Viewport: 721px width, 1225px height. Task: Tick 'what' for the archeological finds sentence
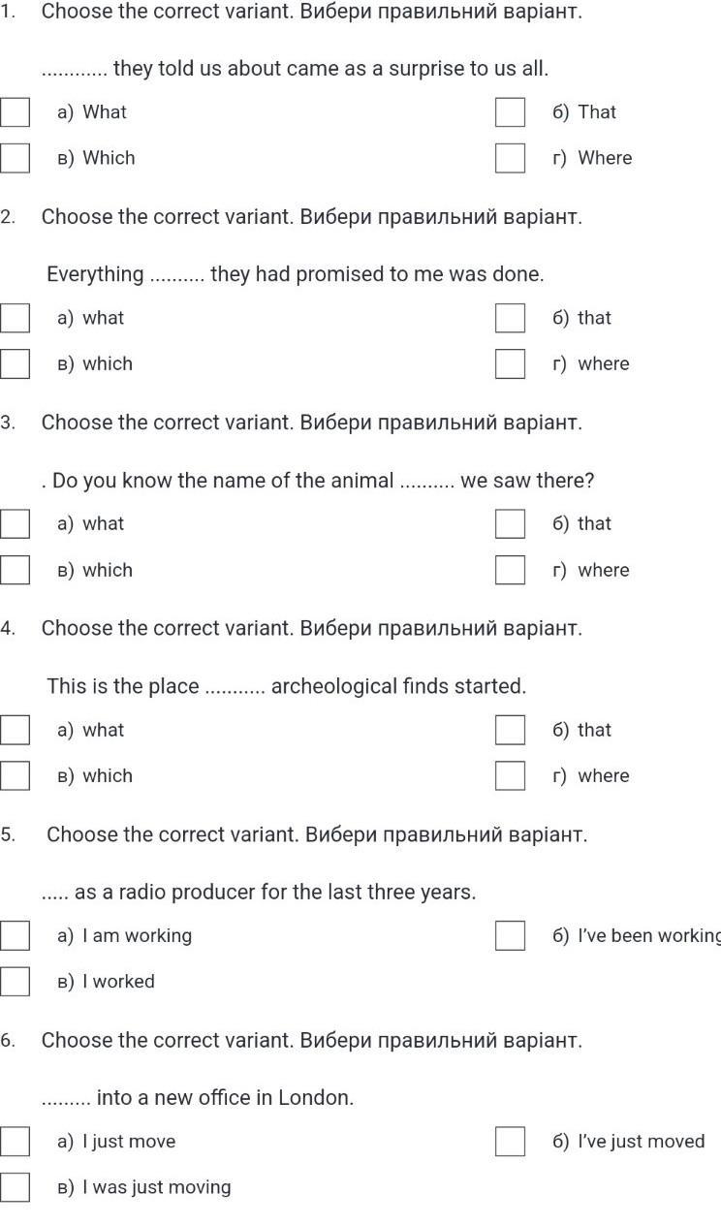(x=15, y=730)
